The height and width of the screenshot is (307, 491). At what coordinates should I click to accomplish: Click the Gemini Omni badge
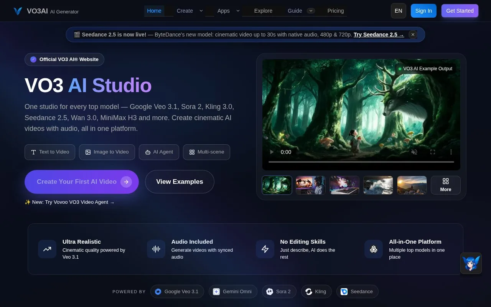pos(233,292)
